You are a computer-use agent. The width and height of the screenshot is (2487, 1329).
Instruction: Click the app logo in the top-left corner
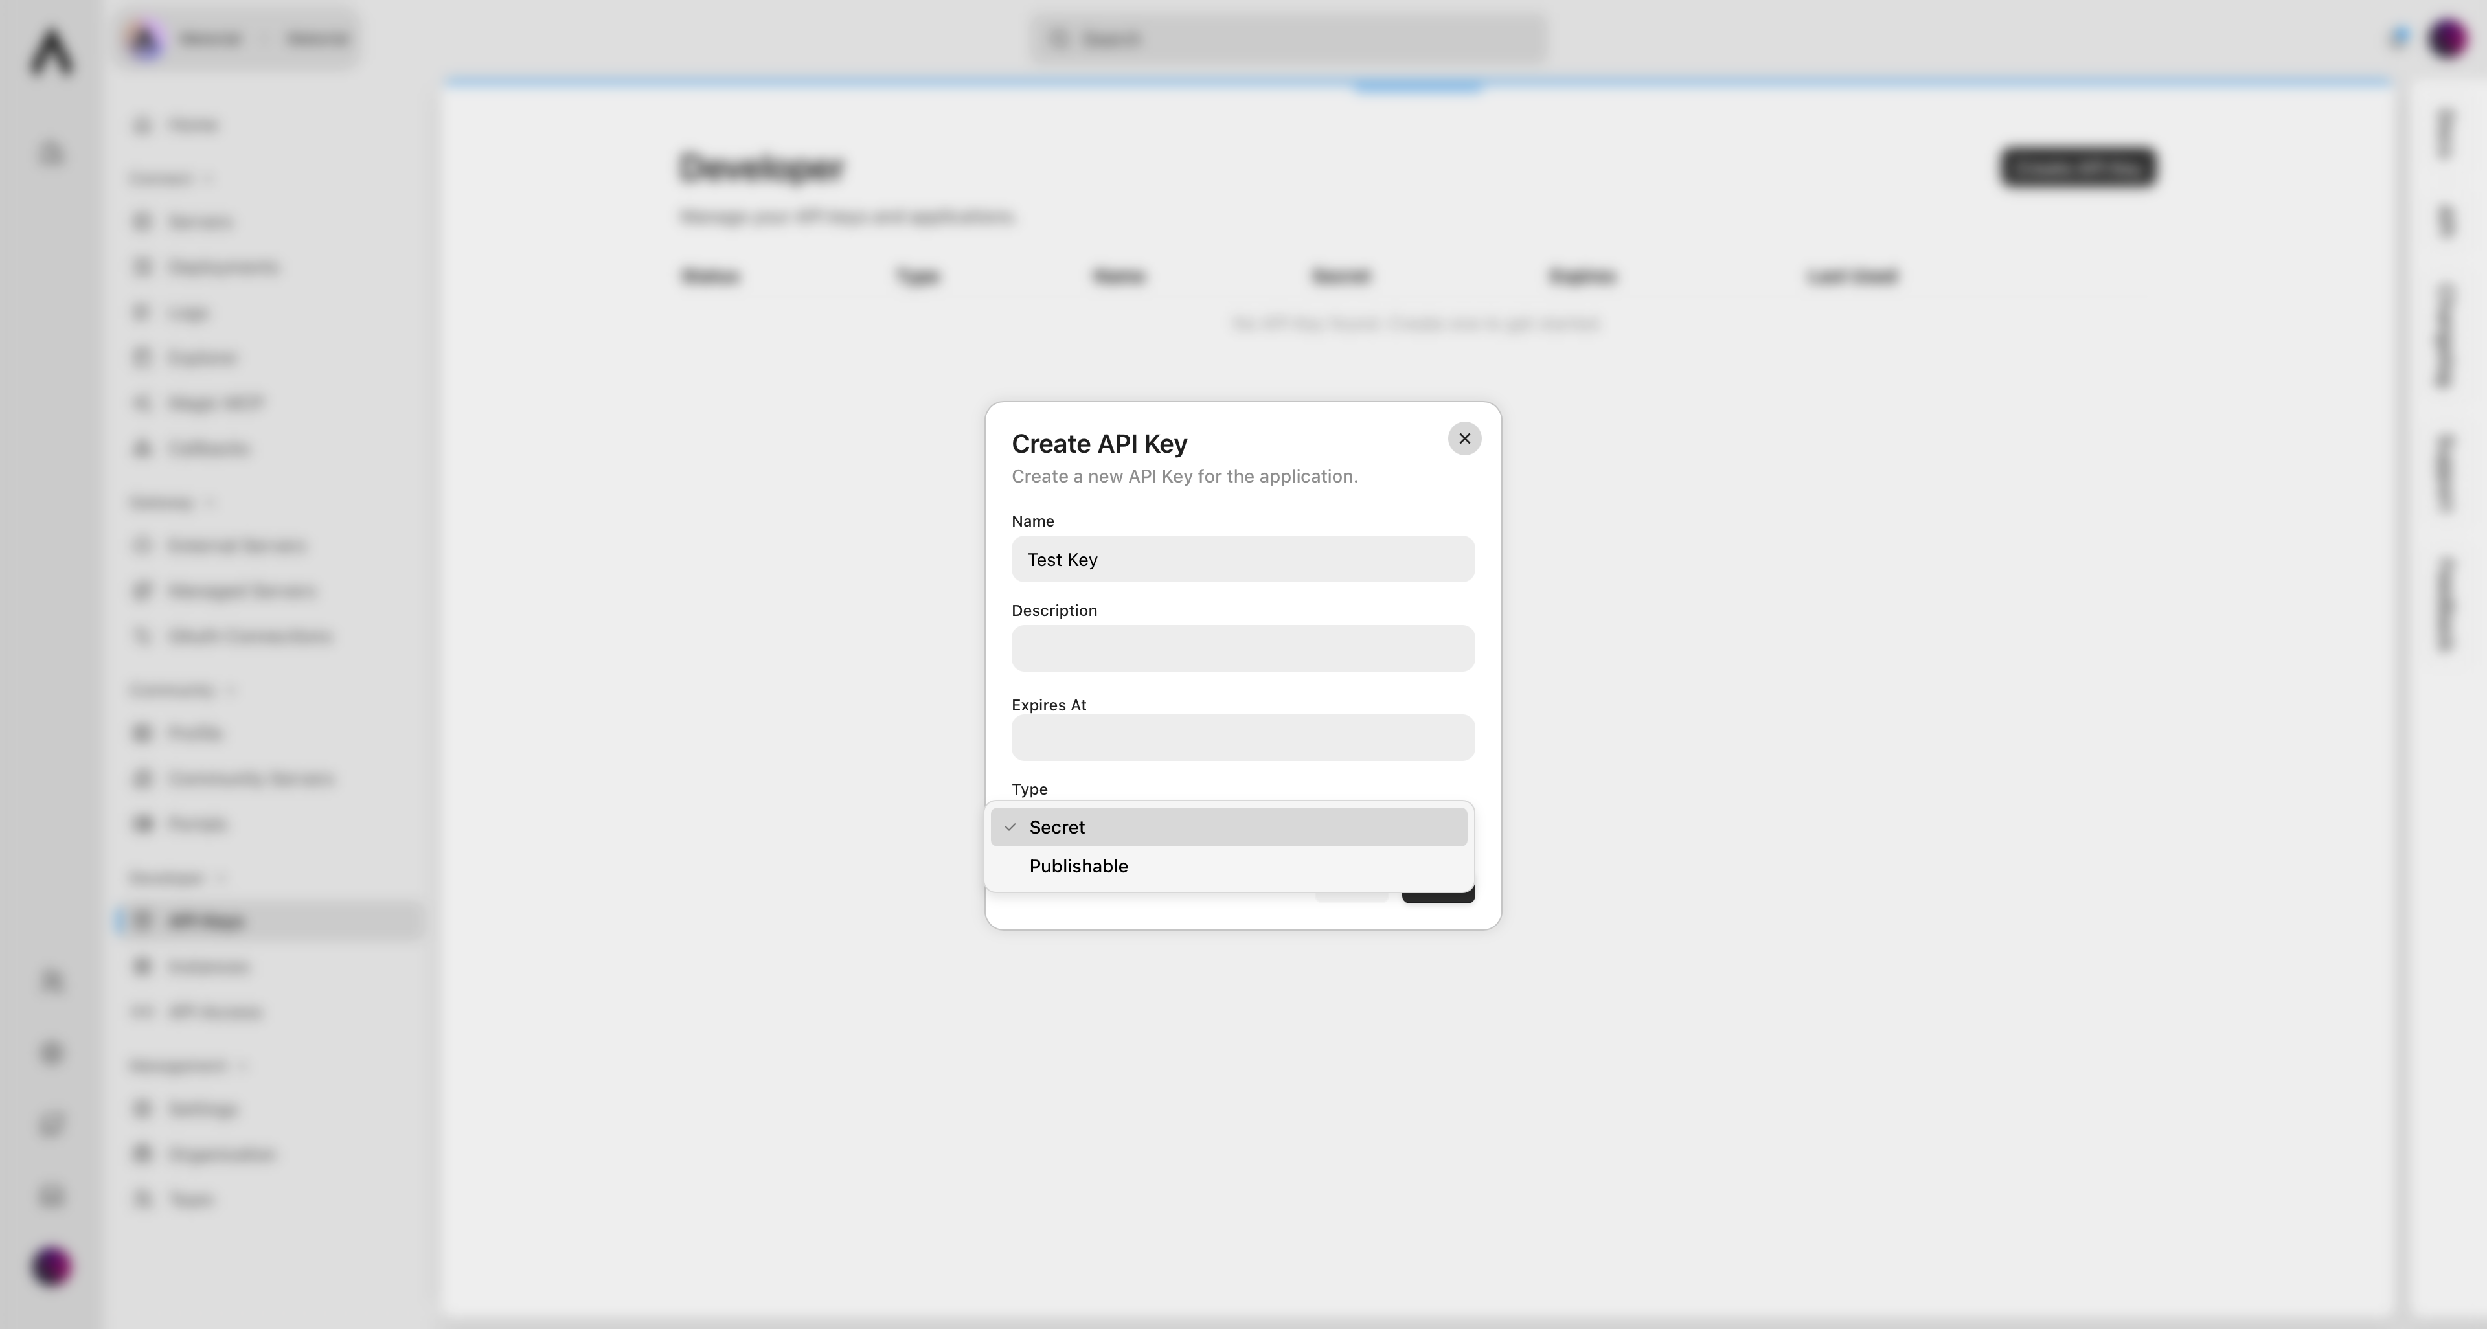pyautogui.click(x=51, y=53)
